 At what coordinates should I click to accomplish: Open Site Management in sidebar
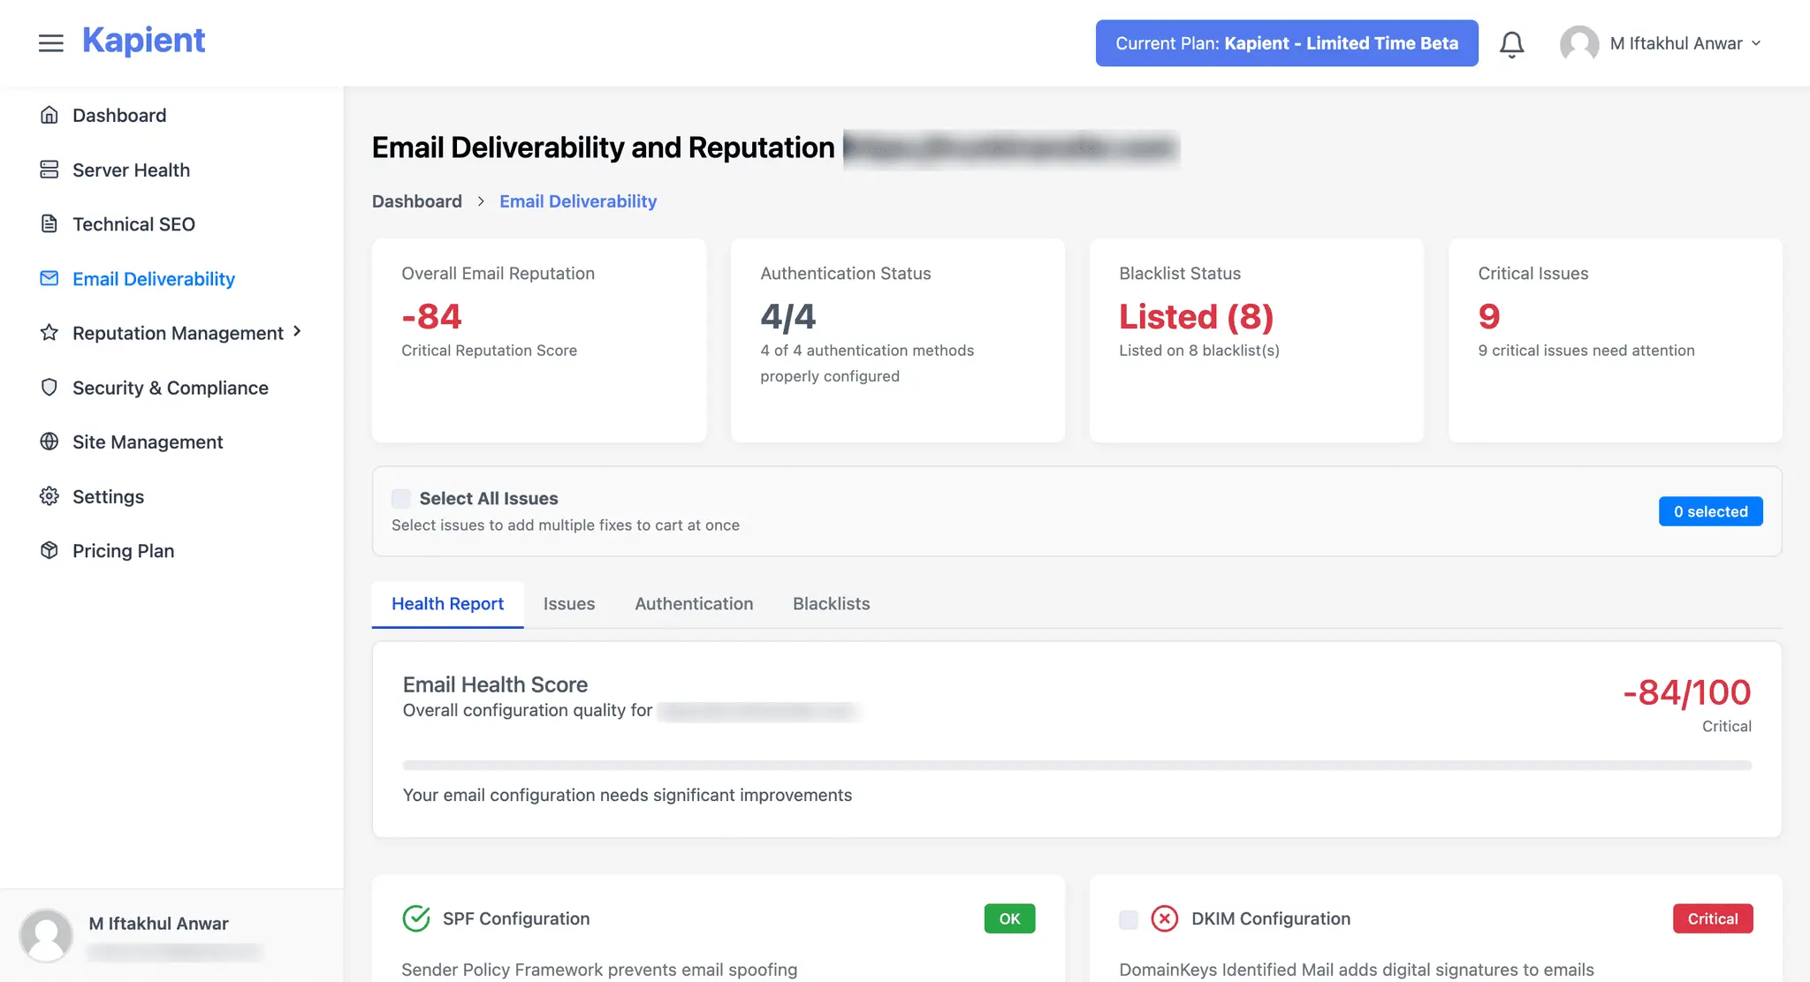click(x=148, y=442)
